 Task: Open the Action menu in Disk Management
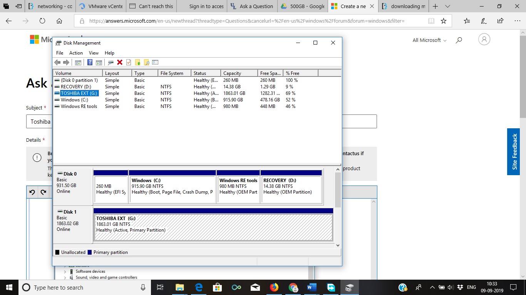[x=76, y=53]
